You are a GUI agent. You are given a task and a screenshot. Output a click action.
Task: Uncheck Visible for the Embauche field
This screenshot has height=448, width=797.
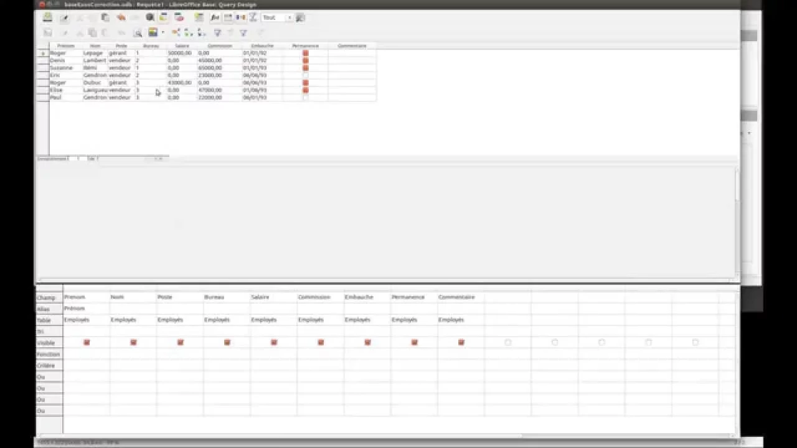click(367, 342)
